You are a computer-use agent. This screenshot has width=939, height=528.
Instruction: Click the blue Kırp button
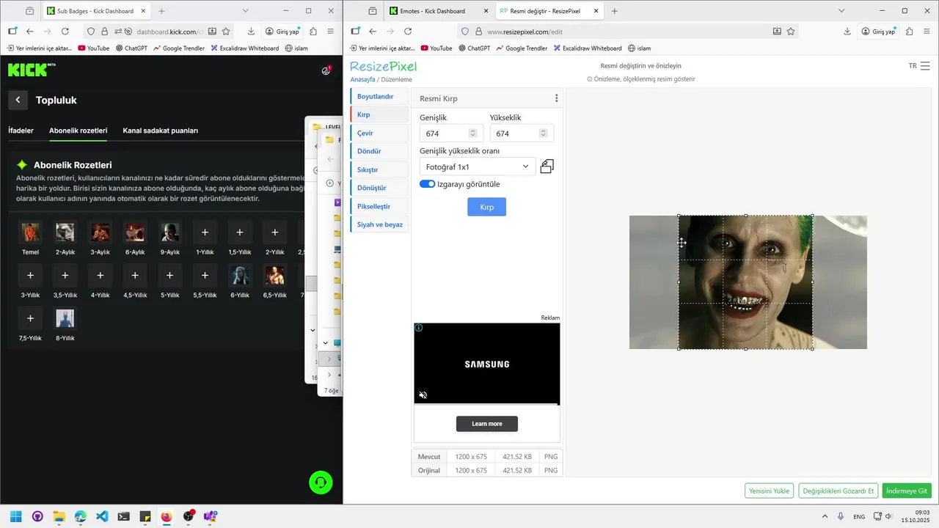click(x=486, y=207)
